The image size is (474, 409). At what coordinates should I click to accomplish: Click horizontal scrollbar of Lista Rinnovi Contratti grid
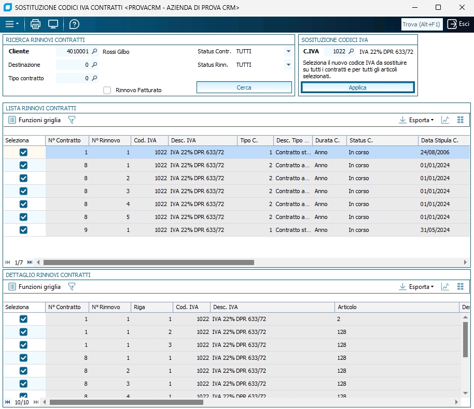pyautogui.click(x=148, y=262)
